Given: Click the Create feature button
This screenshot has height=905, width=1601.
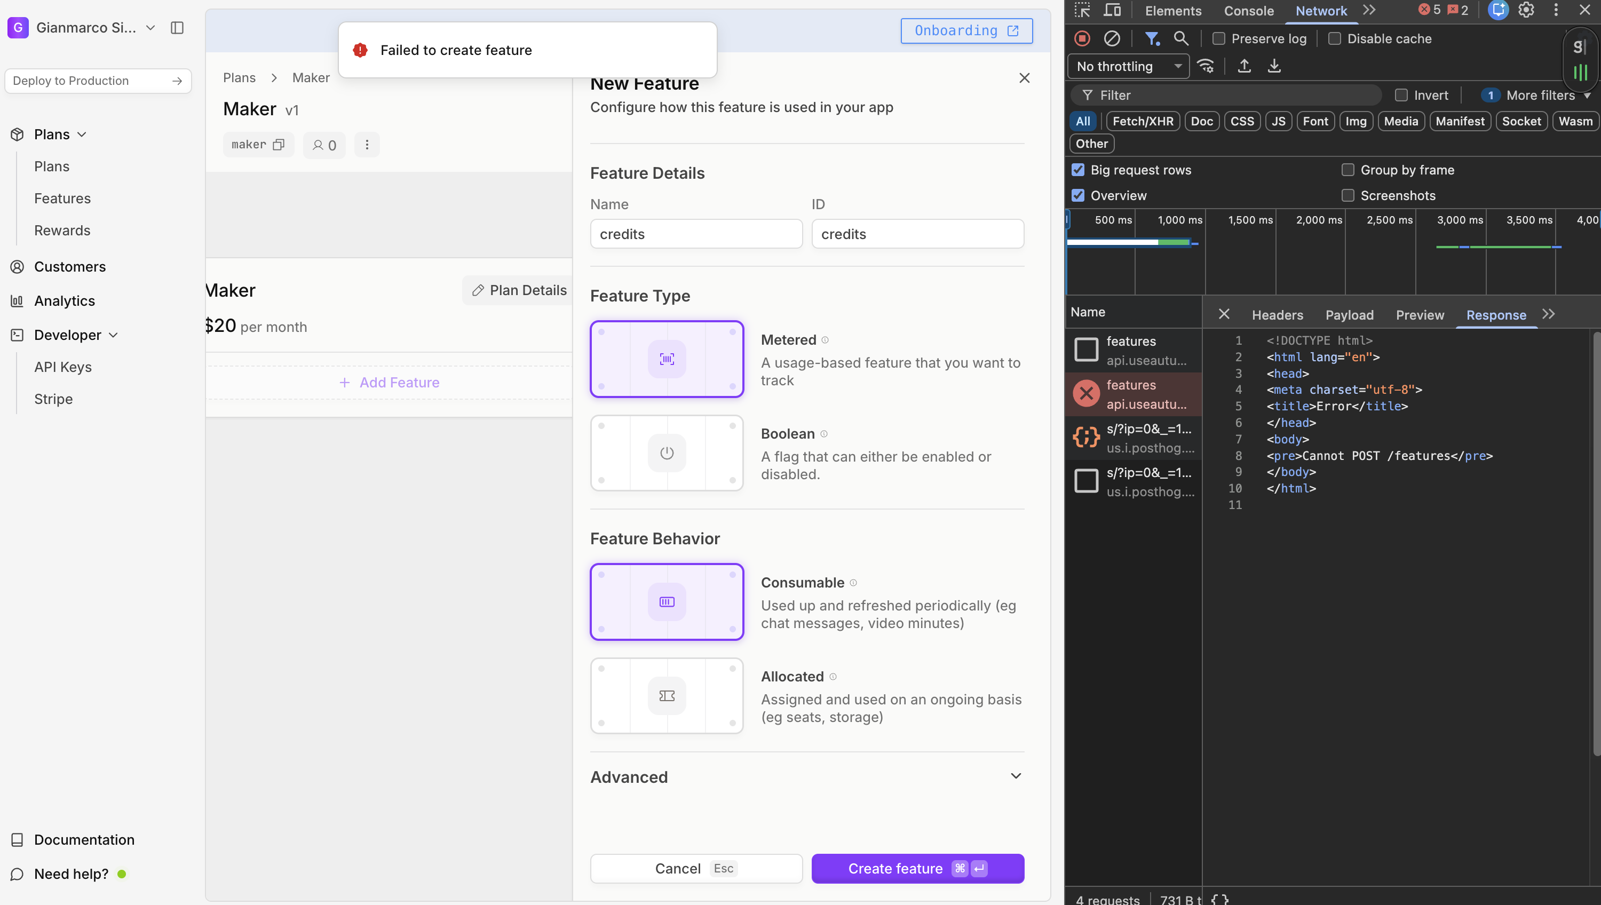Looking at the screenshot, I should (917, 868).
